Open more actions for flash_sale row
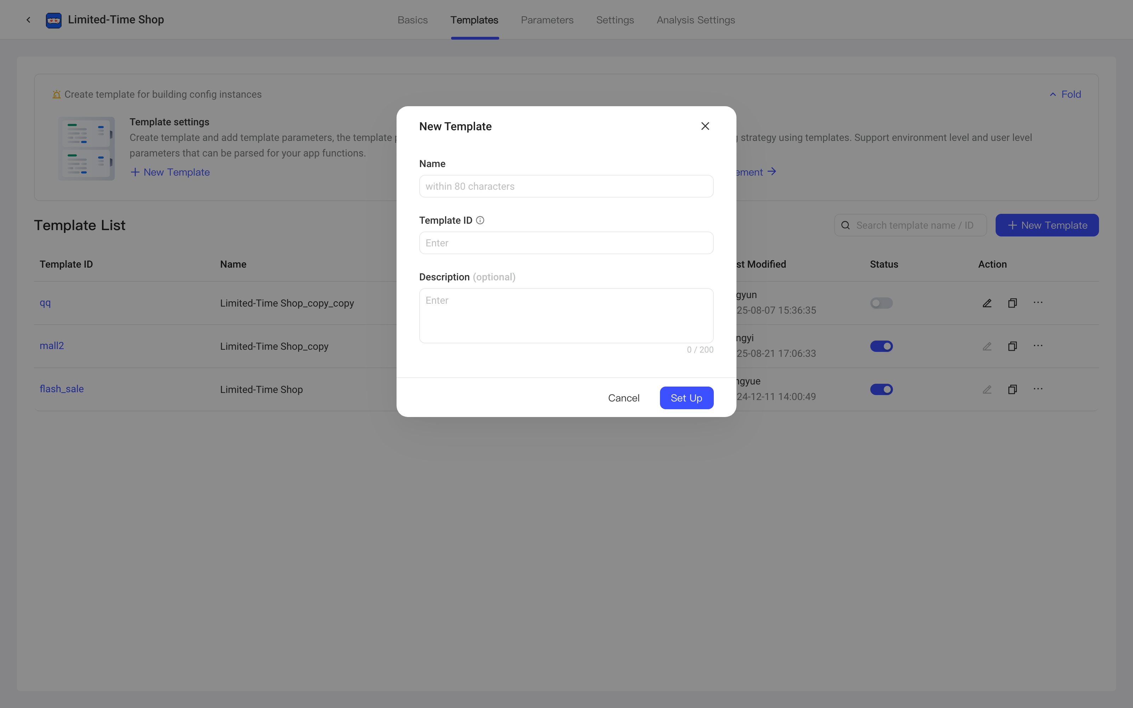 (1038, 389)
